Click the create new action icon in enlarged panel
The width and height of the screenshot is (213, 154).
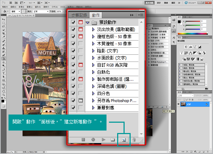tap(124, 140)
